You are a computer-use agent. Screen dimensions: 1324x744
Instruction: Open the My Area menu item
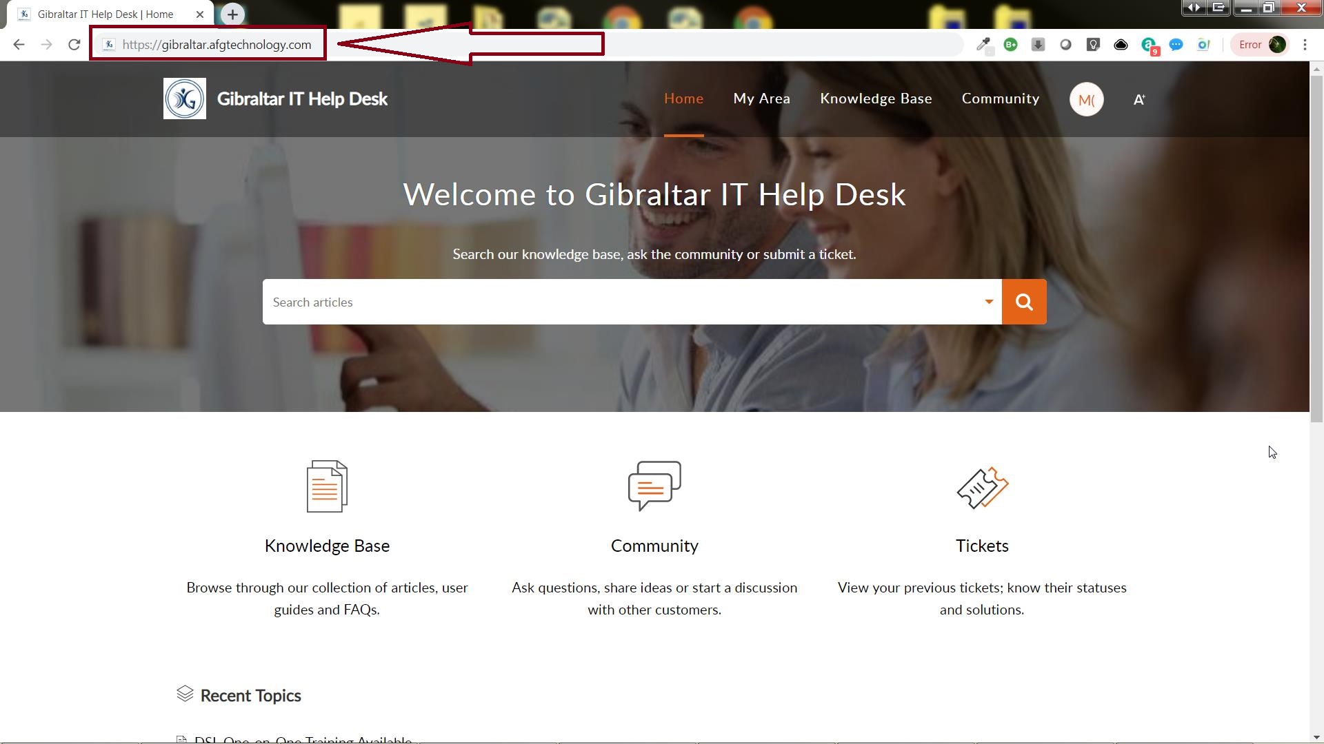tap(762, 99)
